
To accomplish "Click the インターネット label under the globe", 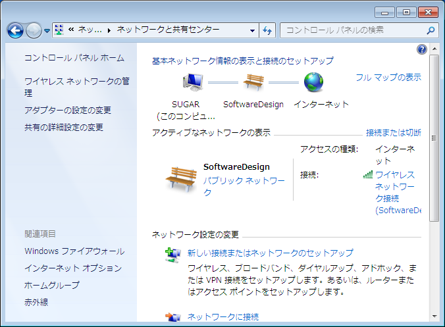I will pos(321,105).
